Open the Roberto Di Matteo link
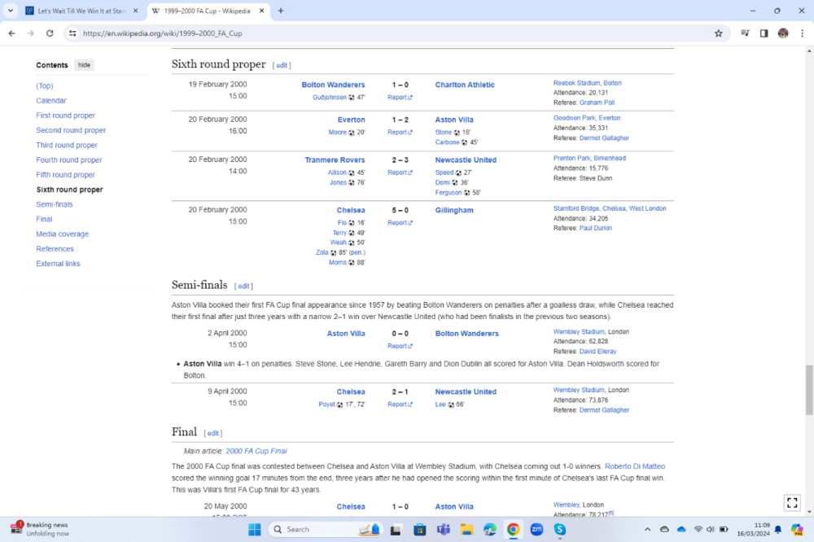The width and height of the screenshot is (814, 542). click(x=634, y=466)
